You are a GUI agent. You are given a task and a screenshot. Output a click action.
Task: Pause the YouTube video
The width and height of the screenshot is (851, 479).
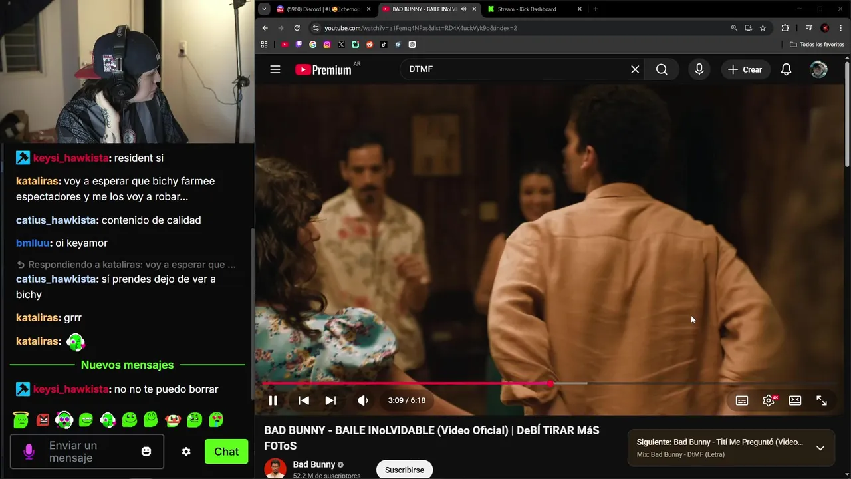273,400
